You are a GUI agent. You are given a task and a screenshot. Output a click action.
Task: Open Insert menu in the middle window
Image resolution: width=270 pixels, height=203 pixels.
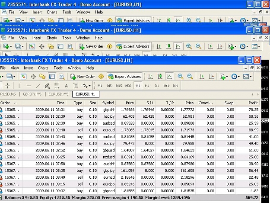click(37, 38)
